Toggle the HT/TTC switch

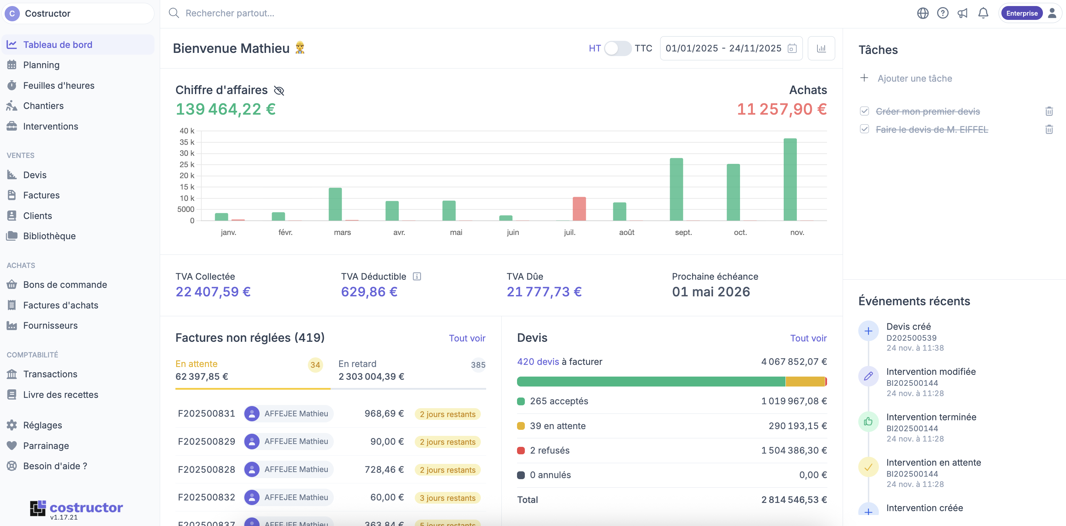(x=618, y=48)
